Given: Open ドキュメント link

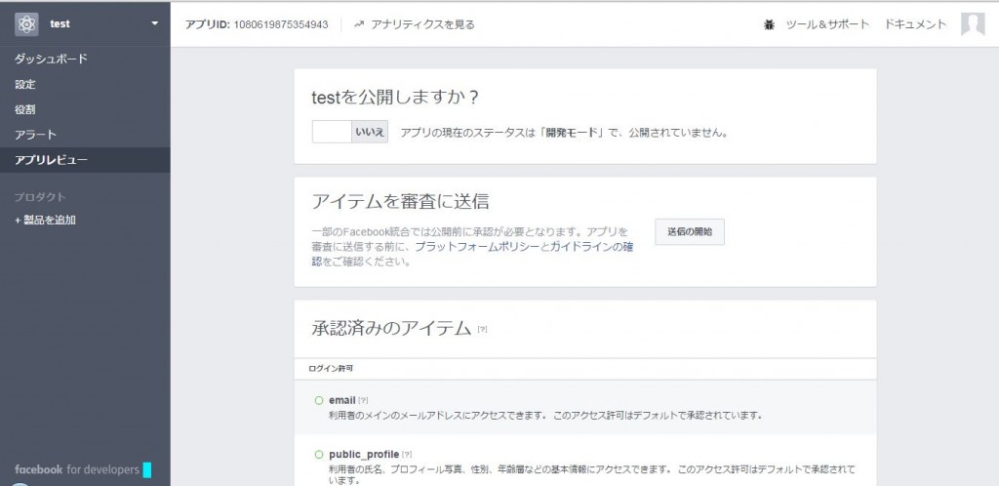Looking at the screenshot, I should (915, 24).
